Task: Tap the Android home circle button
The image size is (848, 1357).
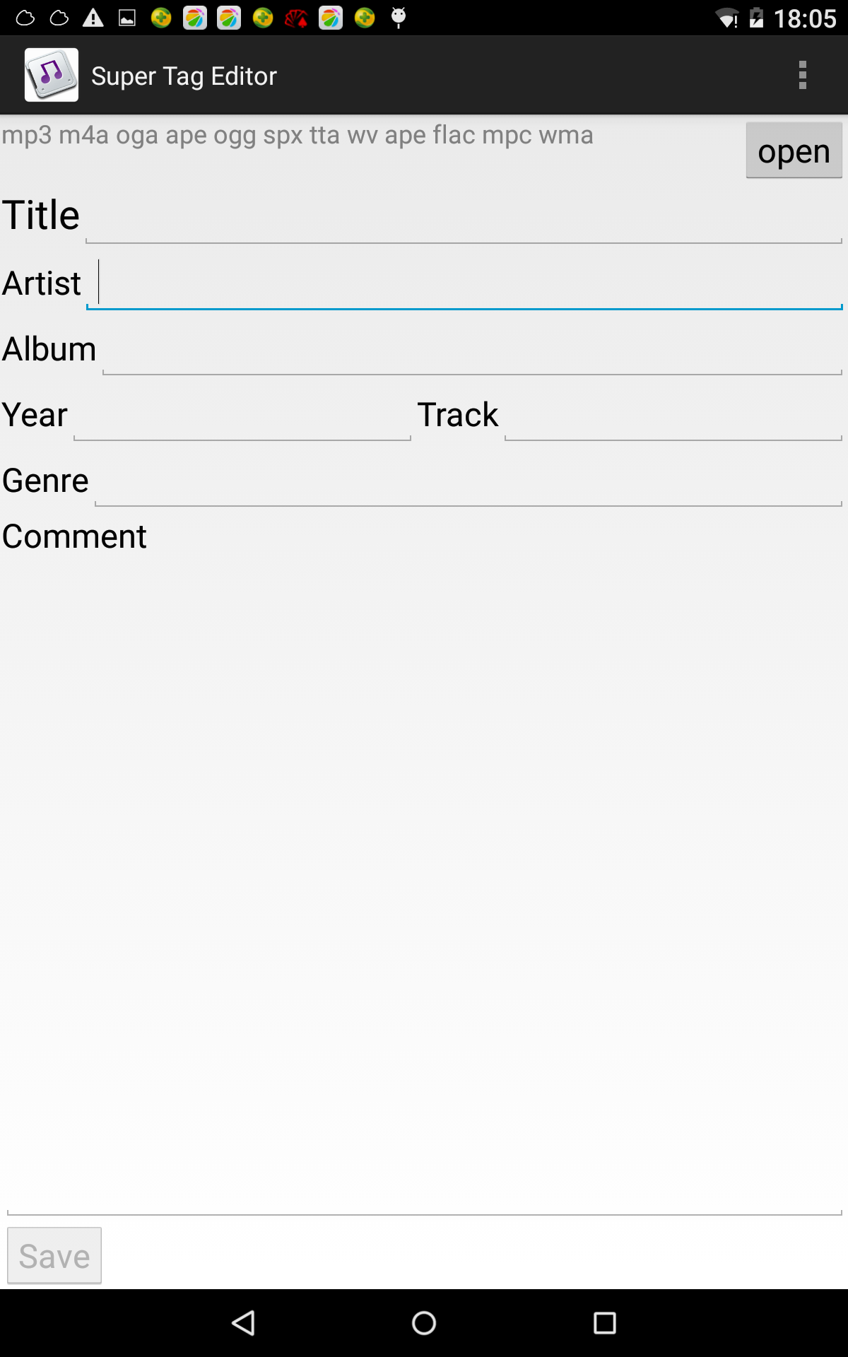Action: pos(424,1322)
